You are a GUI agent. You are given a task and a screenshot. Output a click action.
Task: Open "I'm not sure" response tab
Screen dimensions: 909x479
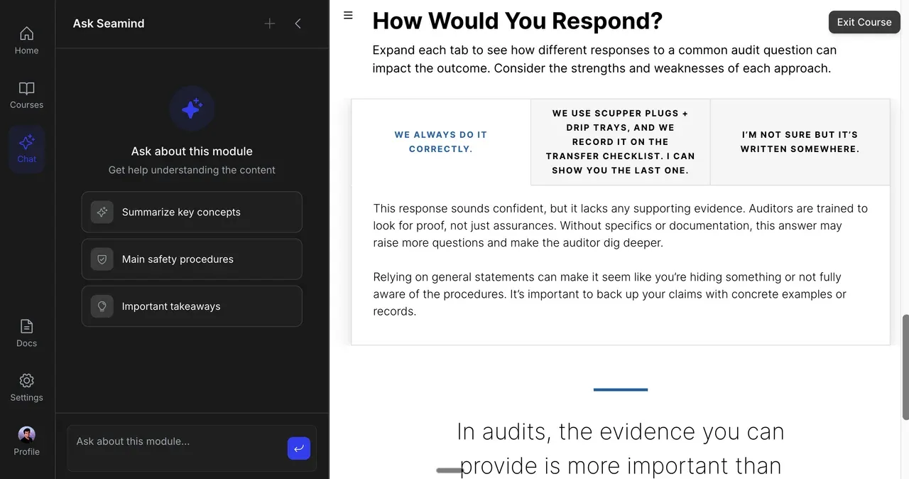(800, 142)
